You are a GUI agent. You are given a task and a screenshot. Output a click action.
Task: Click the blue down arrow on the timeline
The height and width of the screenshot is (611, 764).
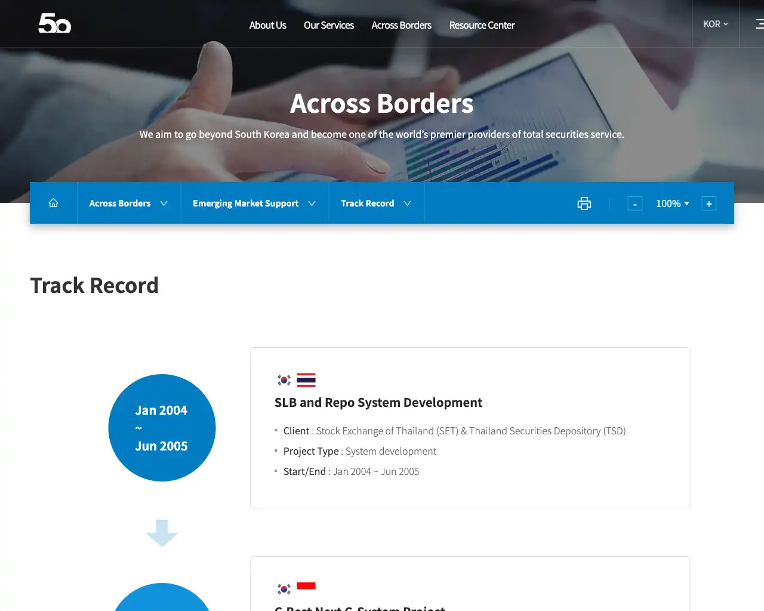pyautogui.click(x=161, y=533)
